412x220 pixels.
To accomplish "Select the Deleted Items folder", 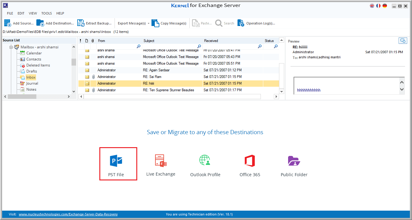I will 38,65.
